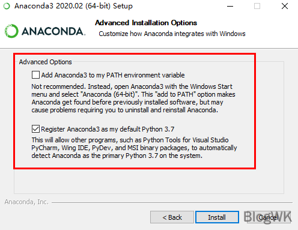Enable Add Anaconda3 to my PATH checkbox
Image resolution: width=298 pixels, height=230 pixels.
point(35,75)
